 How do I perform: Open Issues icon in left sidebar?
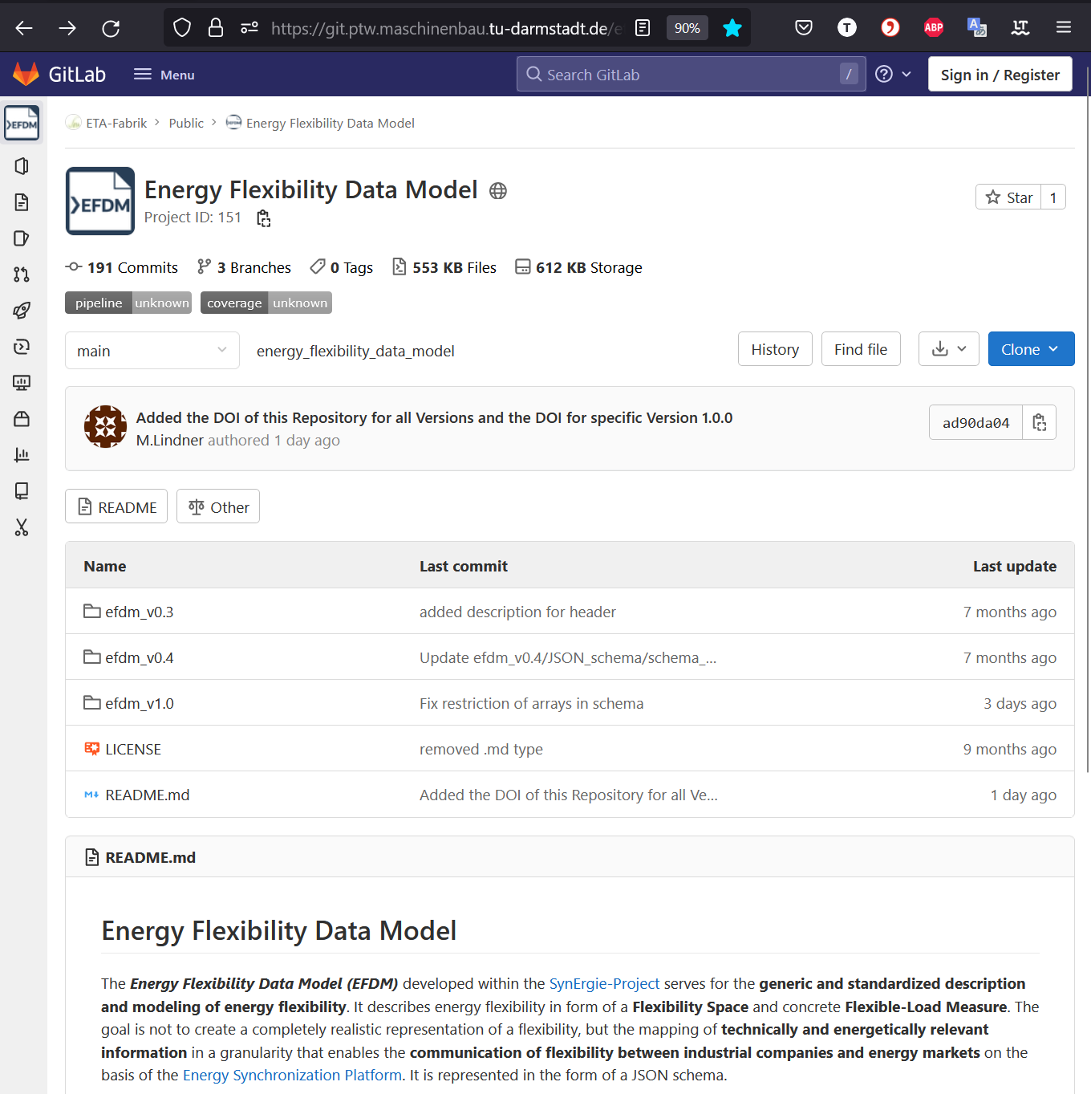pos(22,238)
